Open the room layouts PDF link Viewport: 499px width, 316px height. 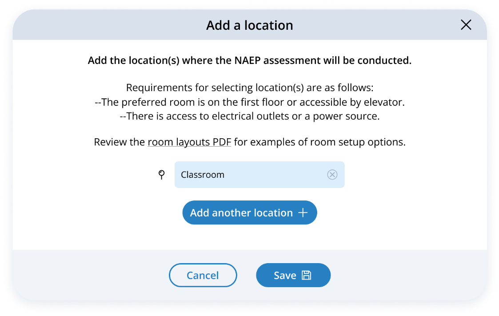tap(189, 143)
